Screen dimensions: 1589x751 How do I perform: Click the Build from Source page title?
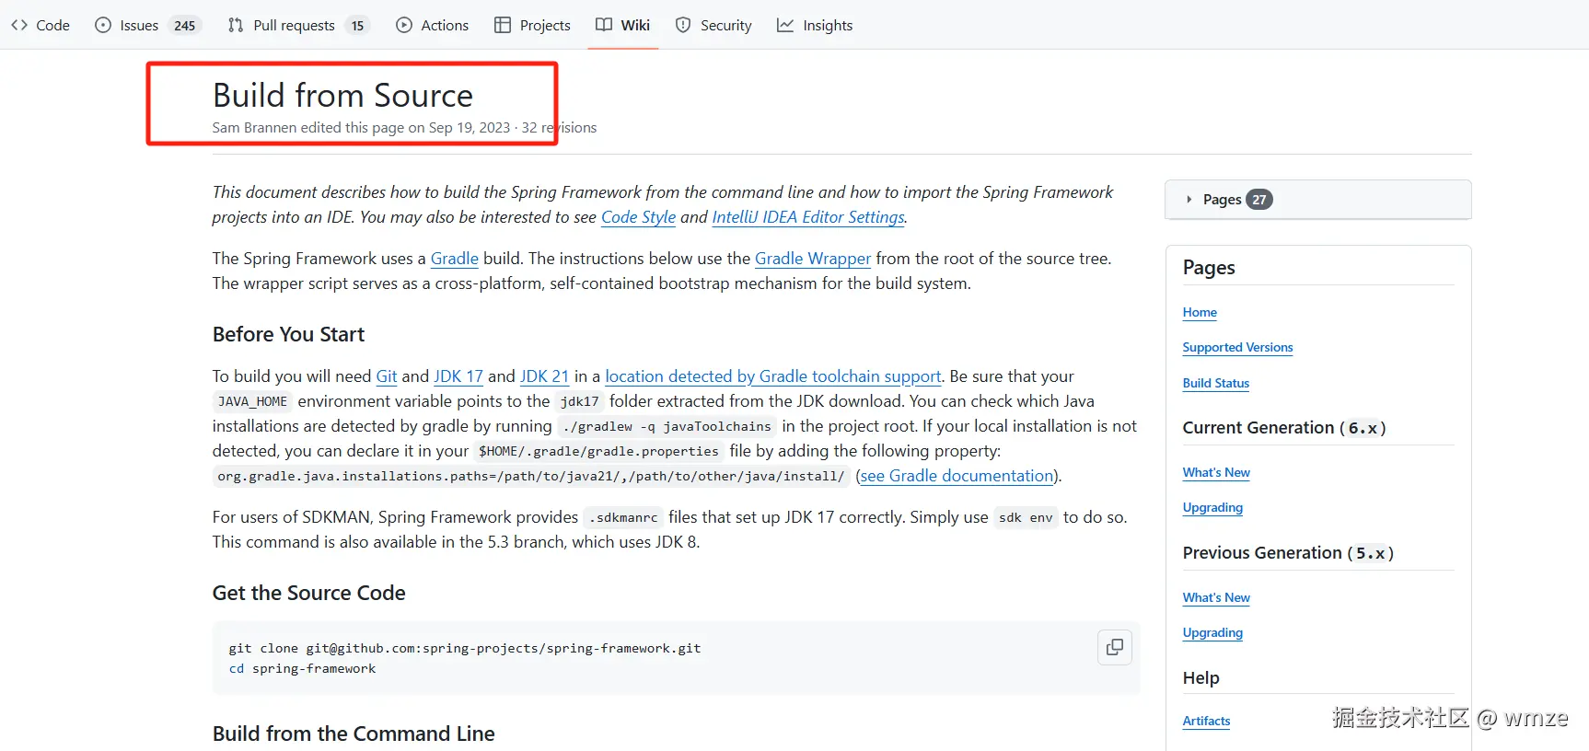point(342,96)
